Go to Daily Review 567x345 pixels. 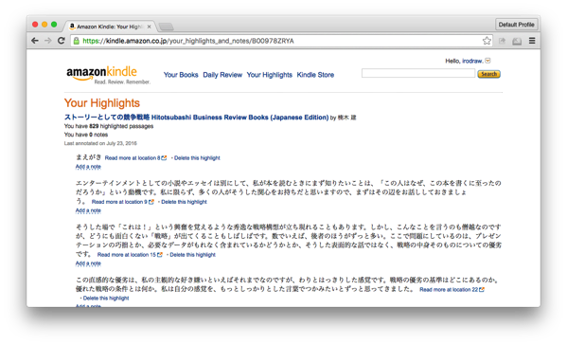[222, 75]
